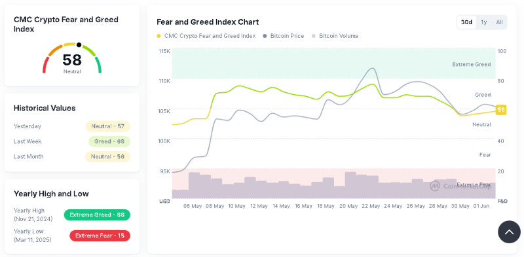Click the black gauge needle dot
The image size is (524, 257).
tap(79, 44)
